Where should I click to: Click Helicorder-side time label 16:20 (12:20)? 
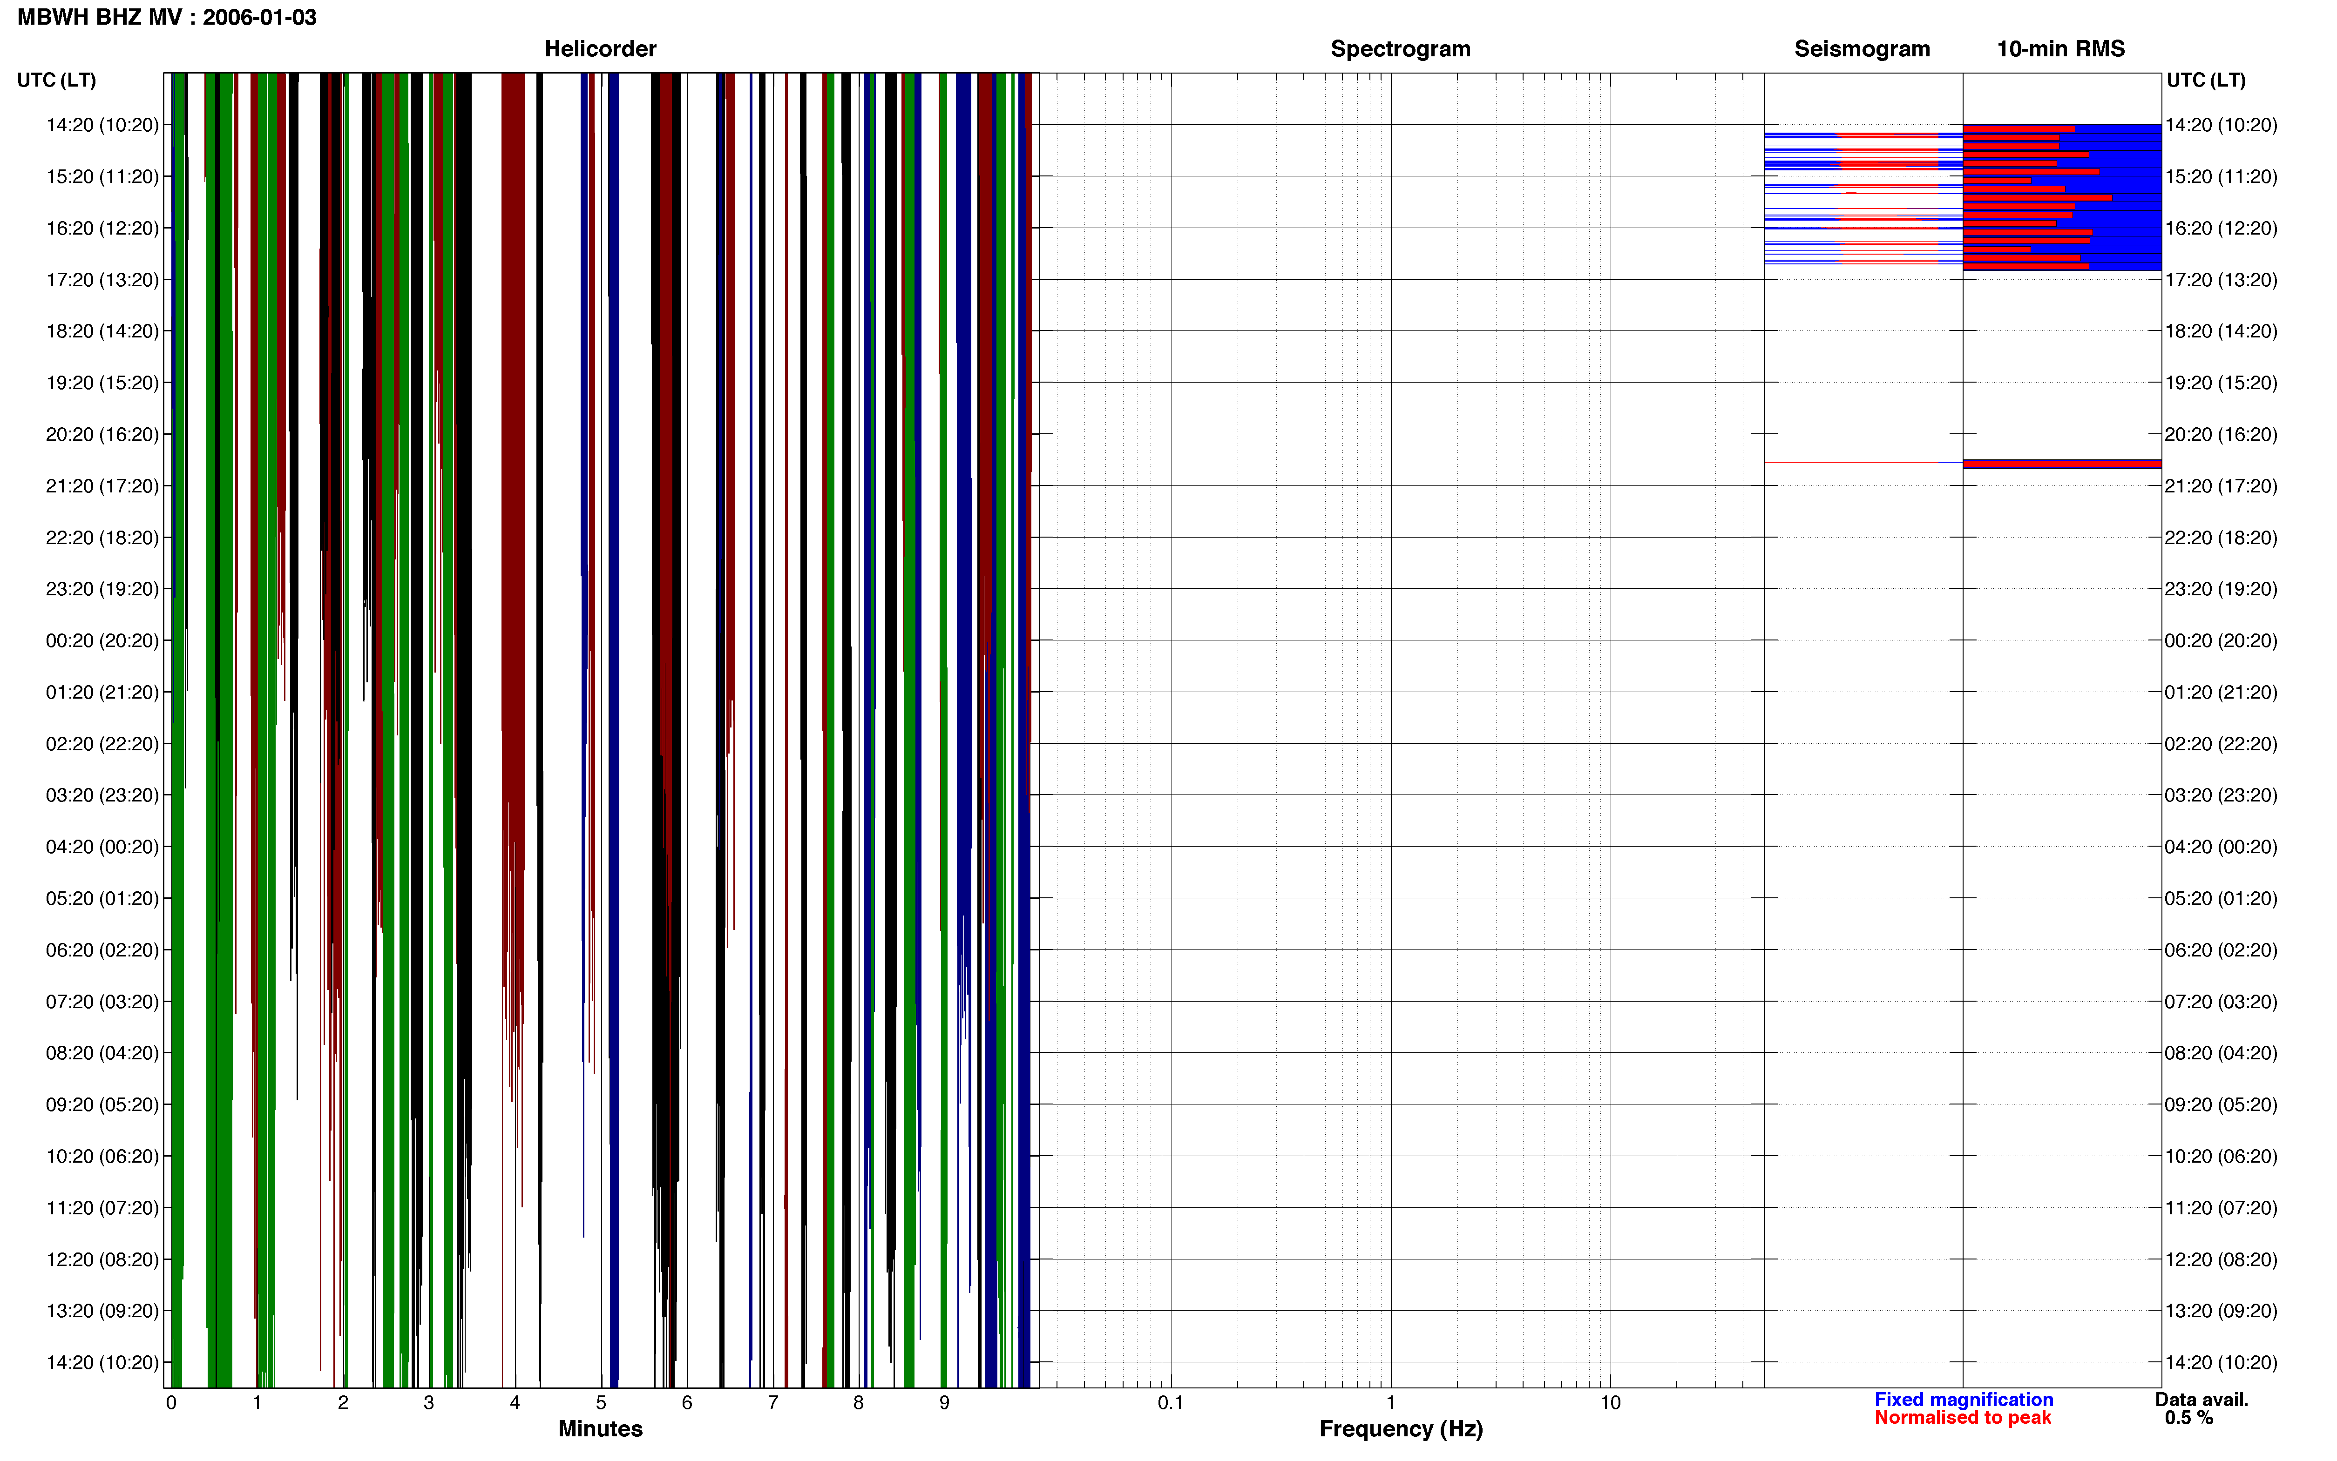point(102,228)
